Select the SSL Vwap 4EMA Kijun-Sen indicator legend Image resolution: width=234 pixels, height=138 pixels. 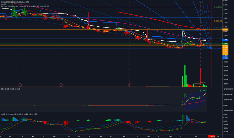coord(25,6)
